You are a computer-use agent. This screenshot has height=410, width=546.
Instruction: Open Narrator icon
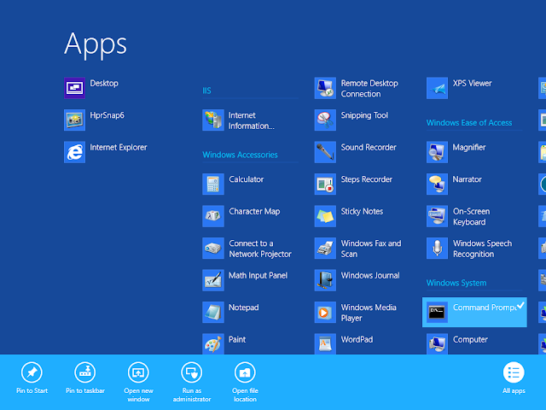click(438, 184)
